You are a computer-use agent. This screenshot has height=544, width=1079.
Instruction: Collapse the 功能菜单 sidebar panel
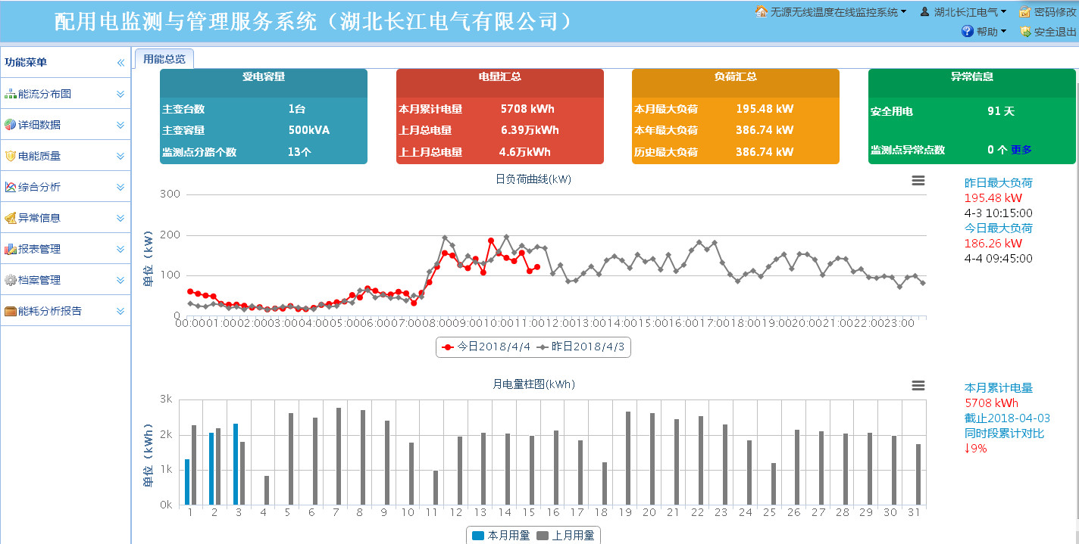120,63
